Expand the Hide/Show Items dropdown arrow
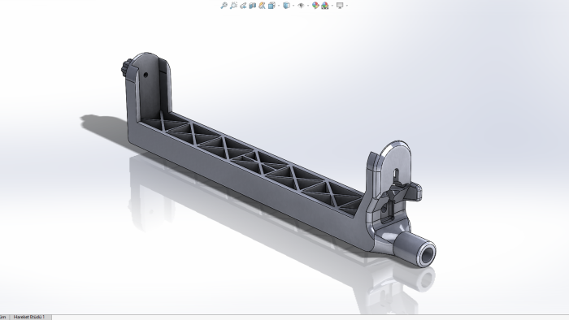This screenshot has height=320, width=569. 308,6
